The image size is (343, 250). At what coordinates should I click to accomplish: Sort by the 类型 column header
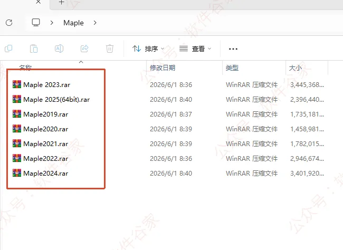click(x=232, y=68)
